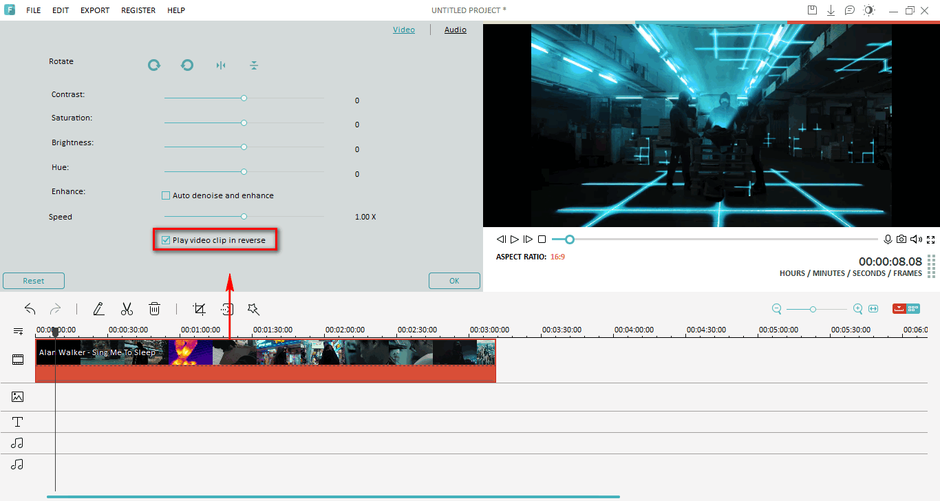Flip the clip horizontally
Viewport: 940px width, 501px height.
221,65
